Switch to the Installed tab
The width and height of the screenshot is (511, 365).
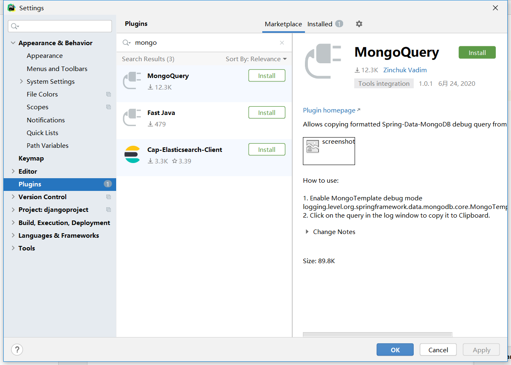[x=320, y=24]
